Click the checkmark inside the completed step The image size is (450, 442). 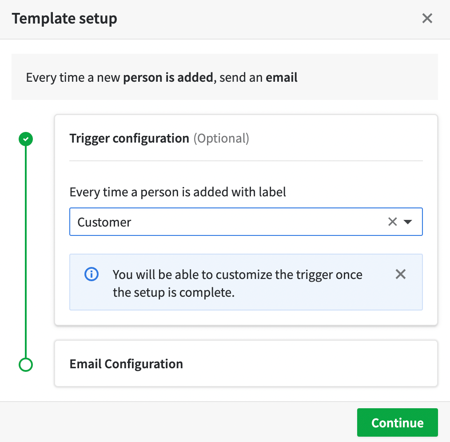tap(25, 139)
